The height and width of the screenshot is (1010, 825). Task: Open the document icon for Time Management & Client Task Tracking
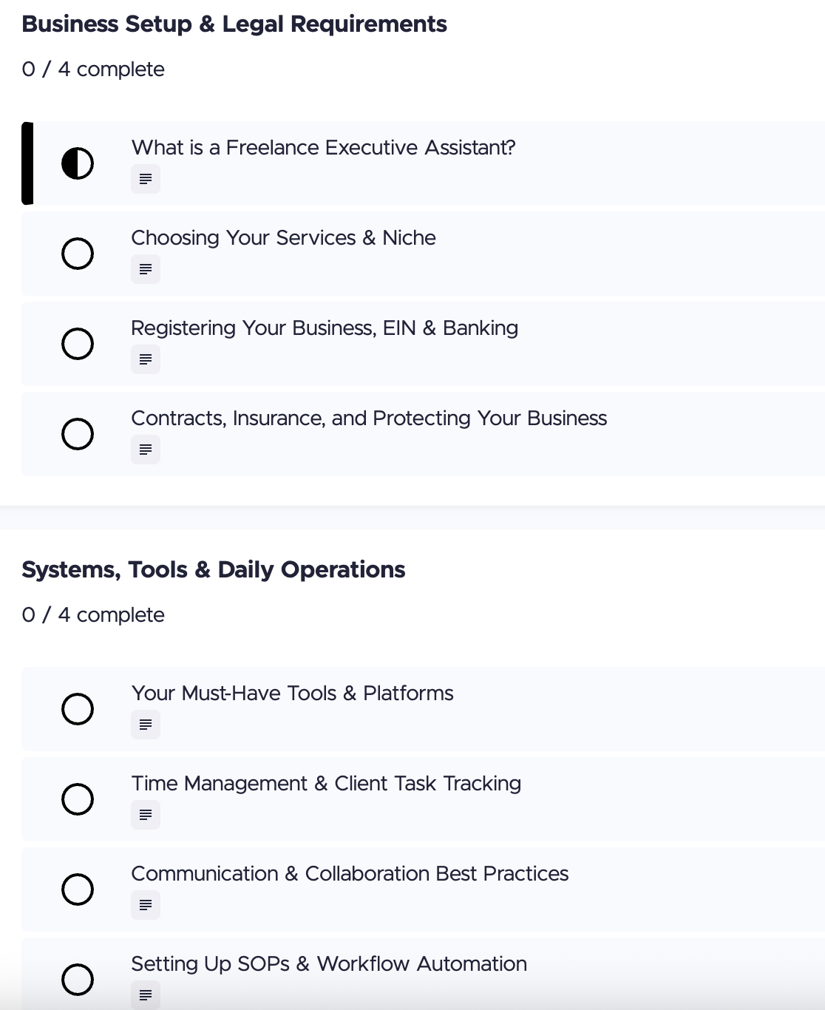pyautogui.click(x=146, y=815)
